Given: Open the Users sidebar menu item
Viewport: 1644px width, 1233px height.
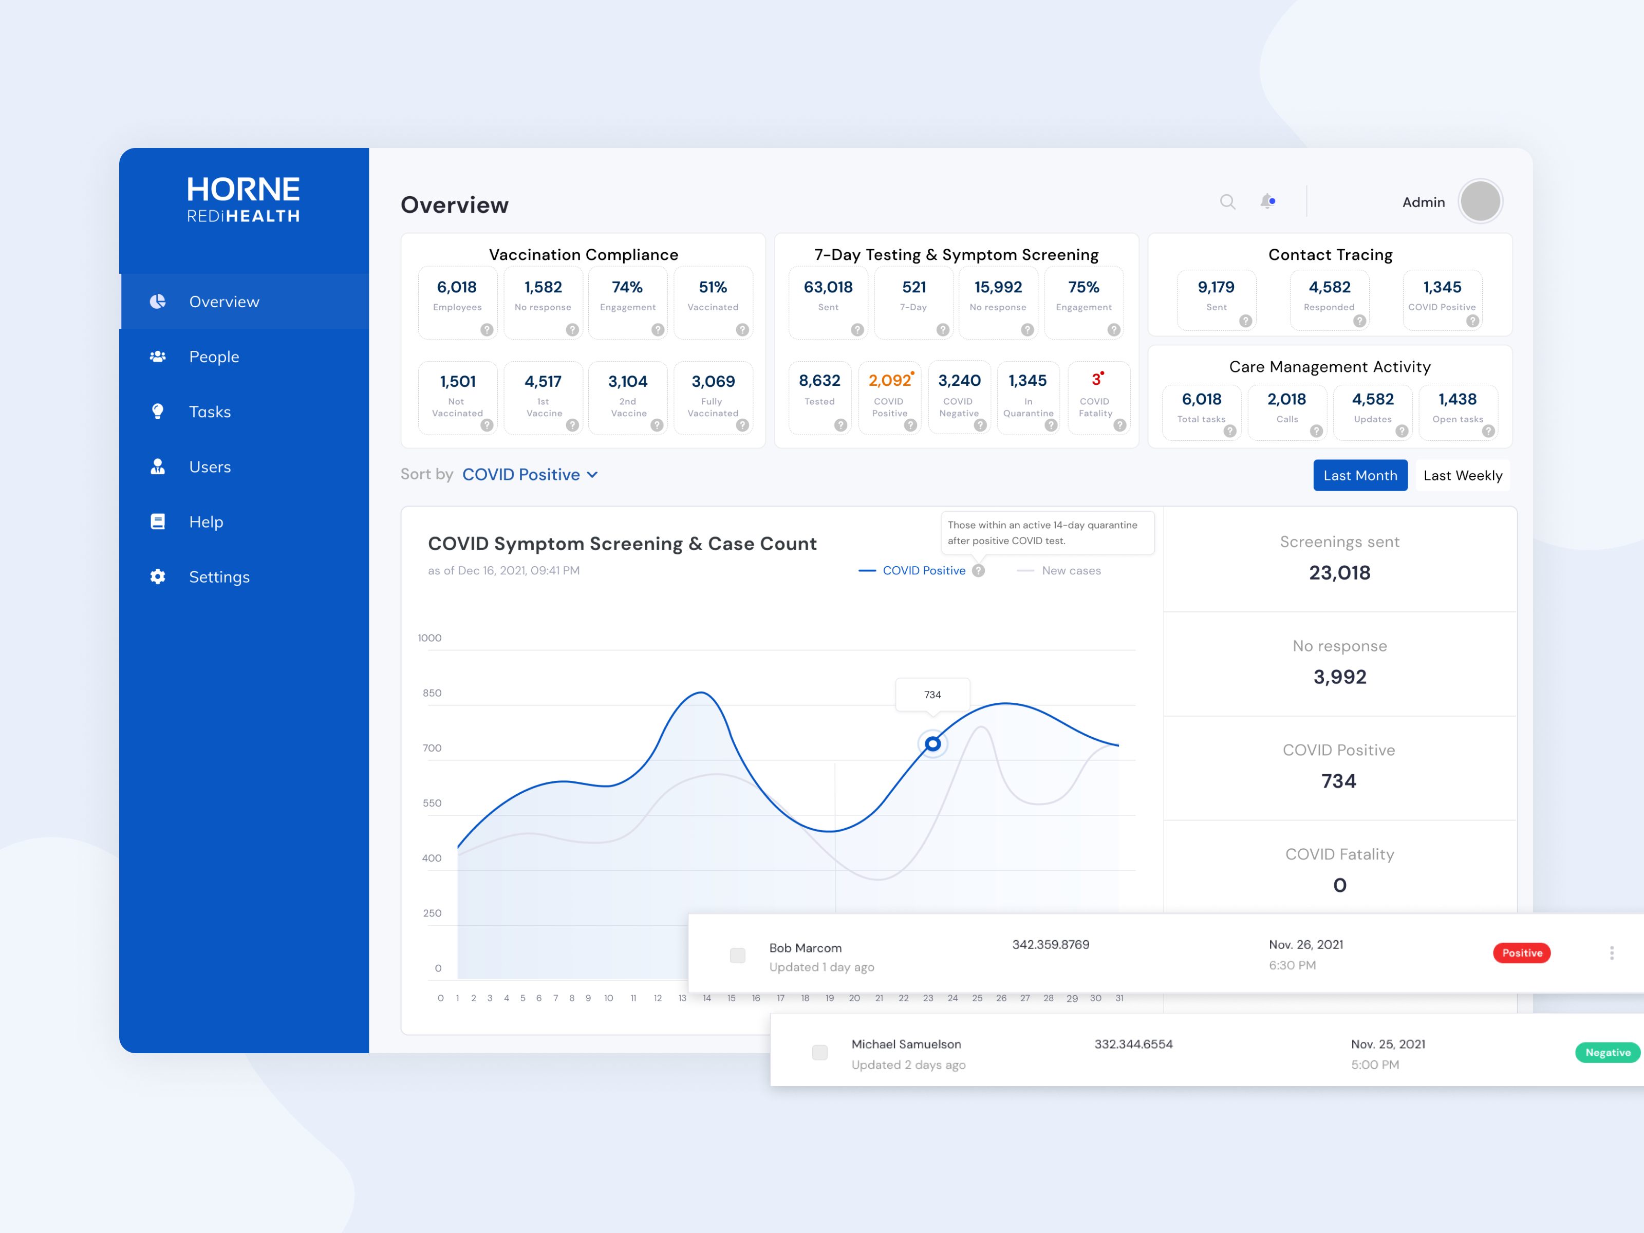Looking at the screenshot, I should click(210, 466).
